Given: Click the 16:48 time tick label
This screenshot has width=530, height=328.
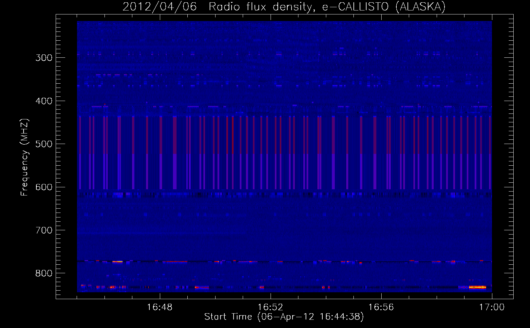Looking at the screenshot, I should pyautogui.click(x=160, y=307).
